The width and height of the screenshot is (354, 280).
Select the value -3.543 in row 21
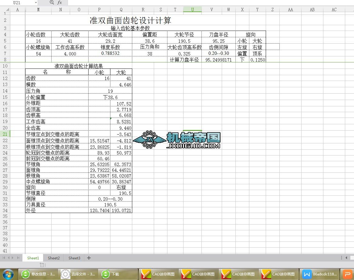121,134
